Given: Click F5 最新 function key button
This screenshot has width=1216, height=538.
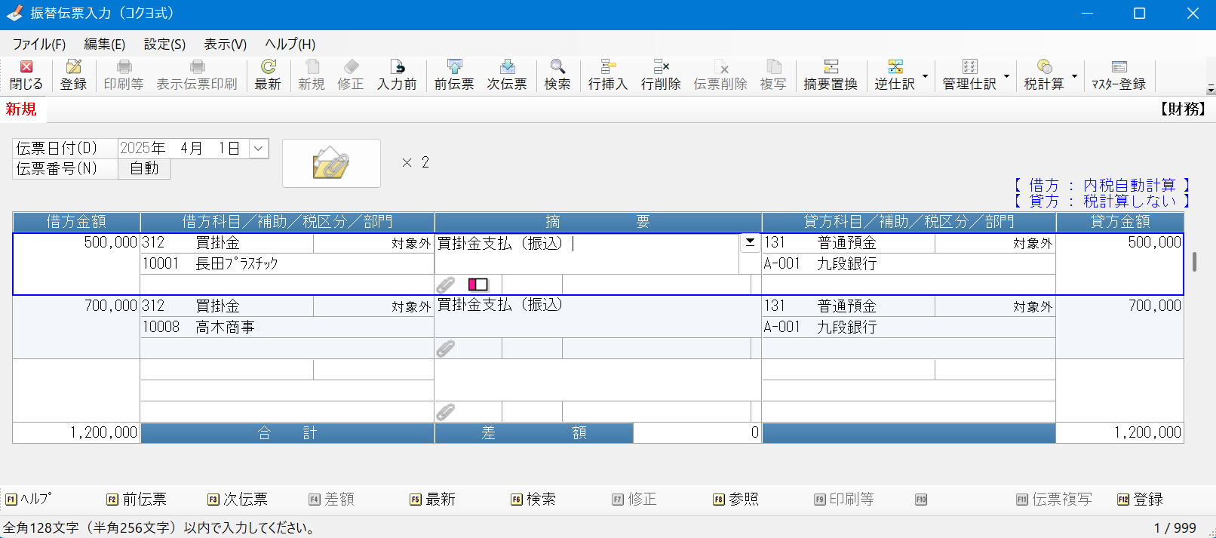Looking at the screenshot, I should [433, 499].
